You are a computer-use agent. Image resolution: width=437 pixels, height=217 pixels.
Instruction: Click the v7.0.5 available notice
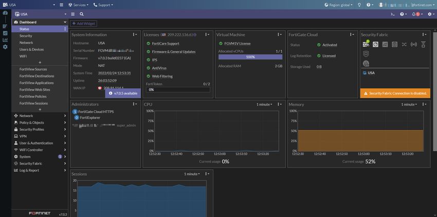point(123,93)
